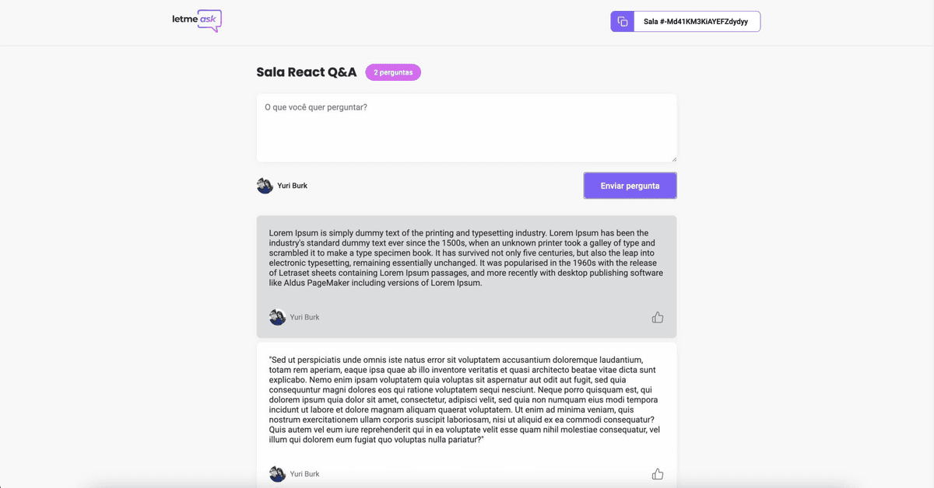The image size is (934, 488).
Task: Click the copy room code icon
Action: (x=623, y=22)
